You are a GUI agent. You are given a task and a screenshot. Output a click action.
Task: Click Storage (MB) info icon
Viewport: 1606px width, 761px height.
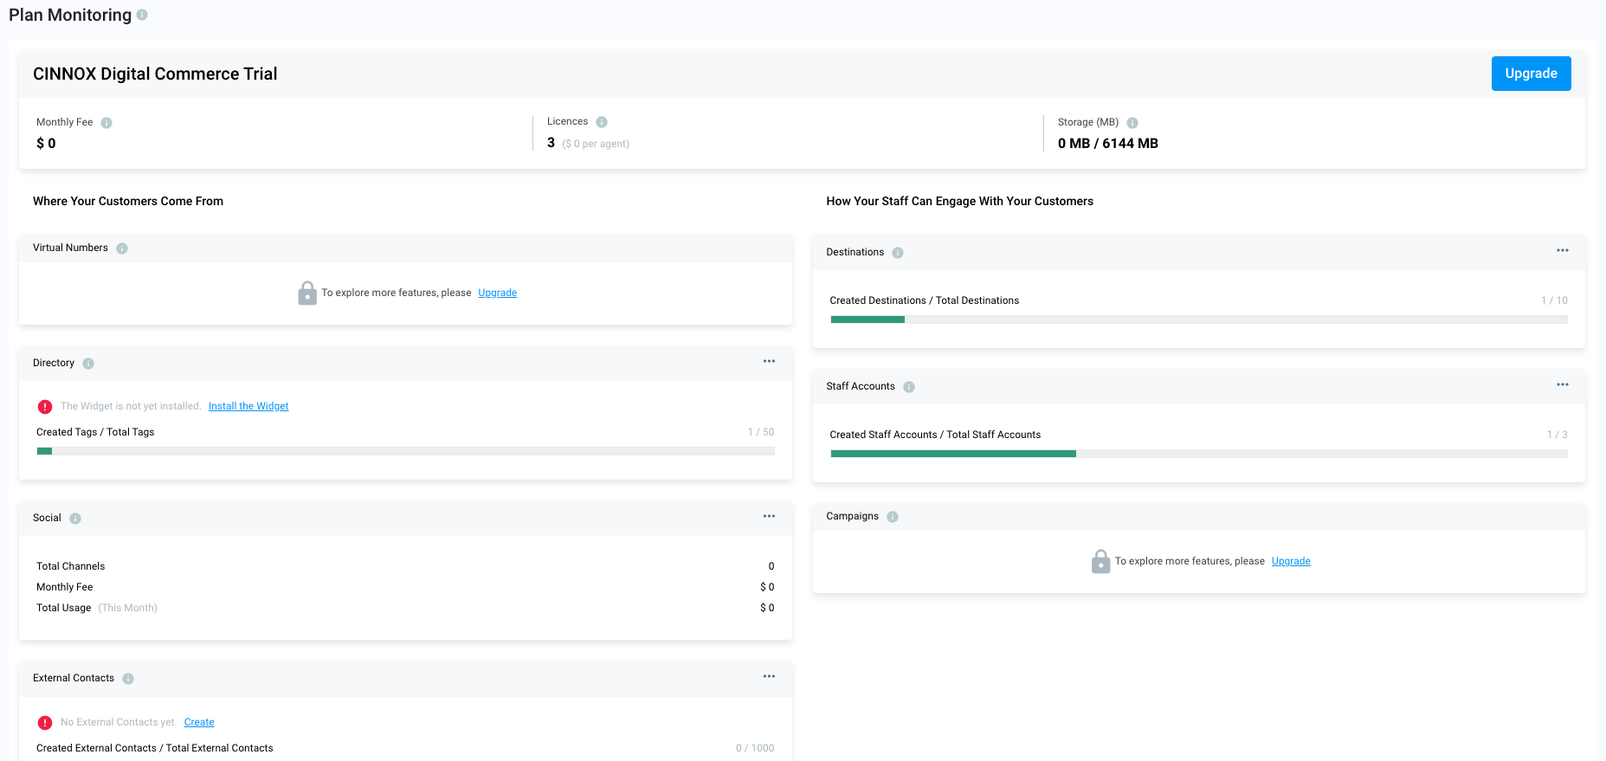pyautogui.click(x=1132, y=123)
